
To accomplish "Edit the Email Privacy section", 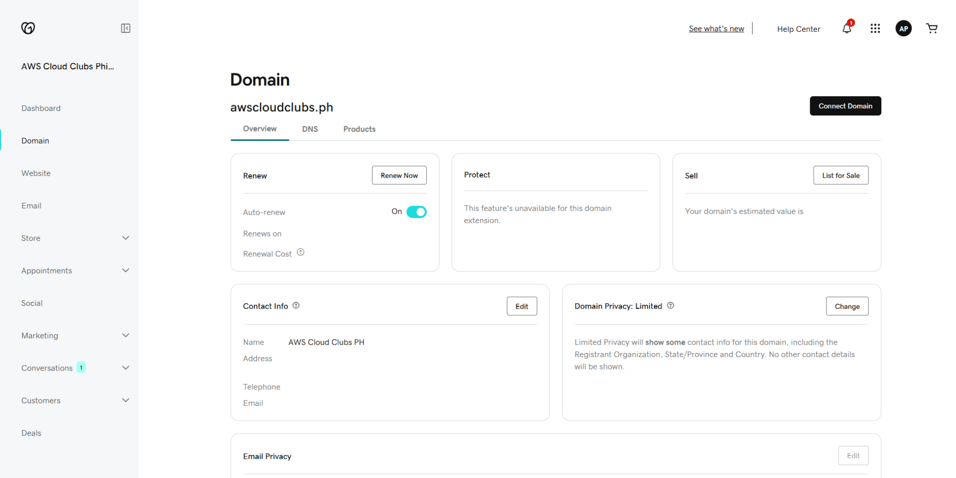I will [x=853, y=456].
